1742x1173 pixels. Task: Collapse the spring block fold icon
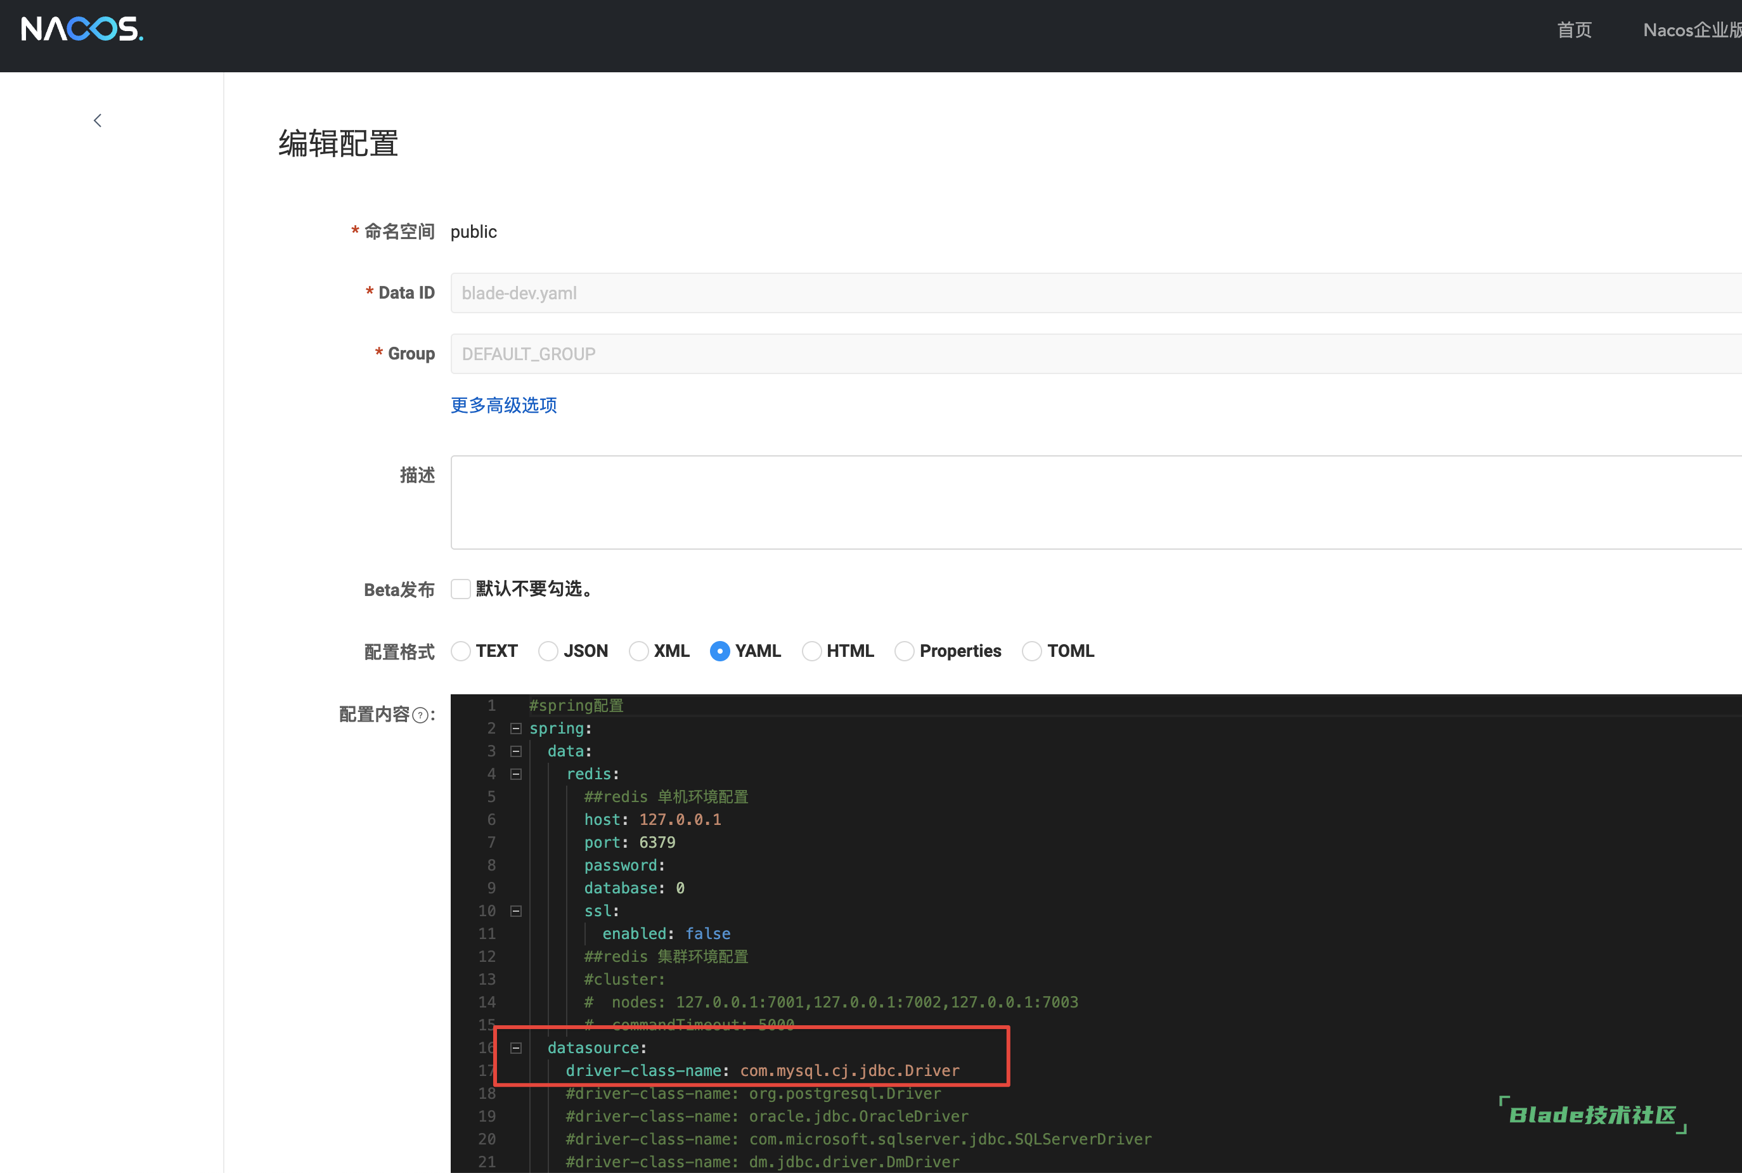[x=515, y=729]
